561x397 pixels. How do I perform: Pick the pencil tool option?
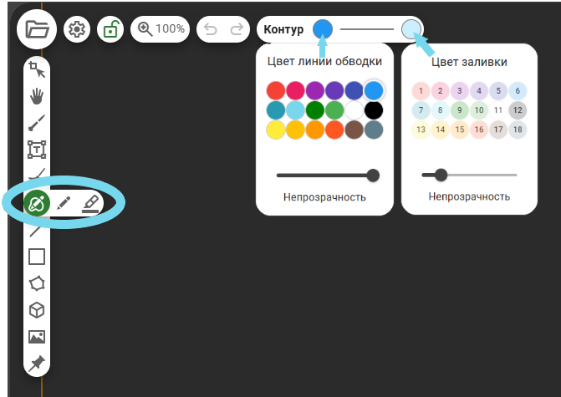64,203
